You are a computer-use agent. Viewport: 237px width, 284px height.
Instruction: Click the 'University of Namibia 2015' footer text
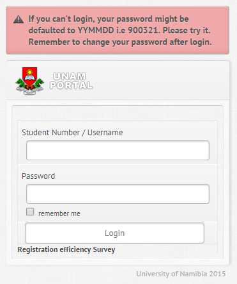181,274
